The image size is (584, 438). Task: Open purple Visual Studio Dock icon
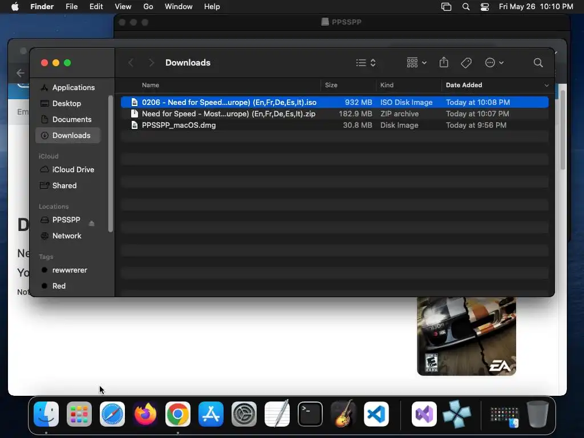point(424,414)
